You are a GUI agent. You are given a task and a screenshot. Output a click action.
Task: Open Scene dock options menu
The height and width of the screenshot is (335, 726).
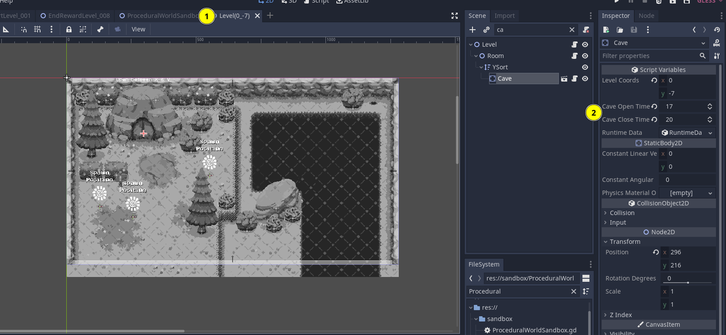tap(591, 16)
